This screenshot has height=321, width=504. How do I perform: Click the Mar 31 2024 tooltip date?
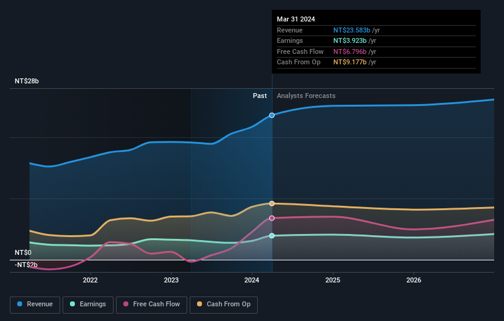click(296, 19)
